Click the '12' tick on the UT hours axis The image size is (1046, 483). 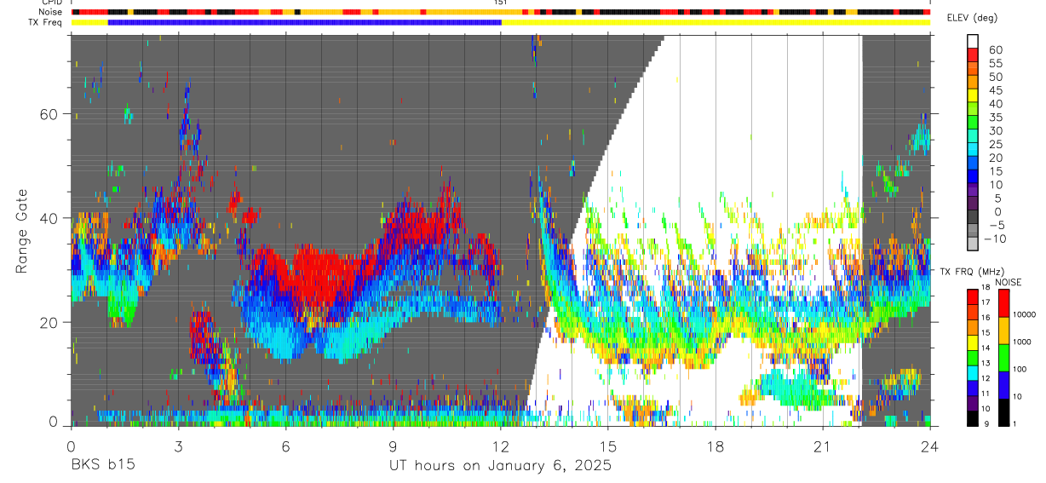pyautogui.click(x=501, y=446)
